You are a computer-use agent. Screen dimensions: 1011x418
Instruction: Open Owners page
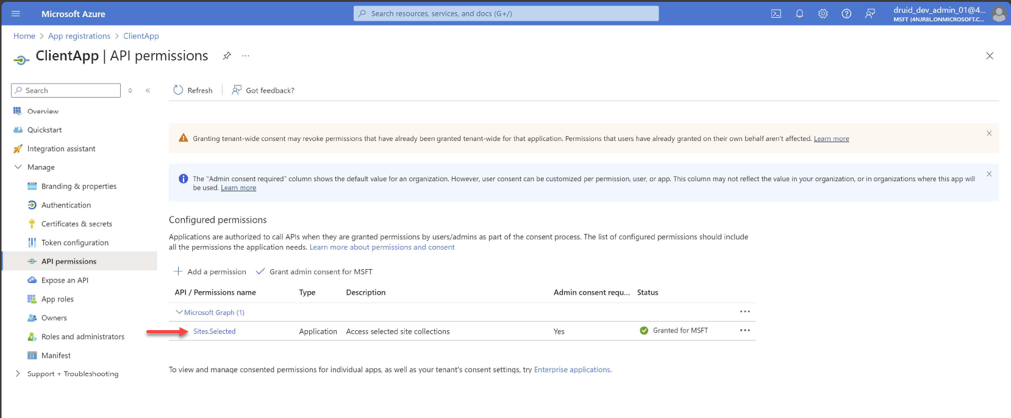pyautogui.click(x=54, y=318)
